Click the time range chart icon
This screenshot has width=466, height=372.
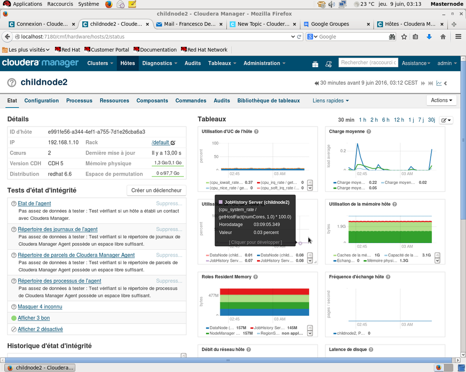tap(438, 83)
